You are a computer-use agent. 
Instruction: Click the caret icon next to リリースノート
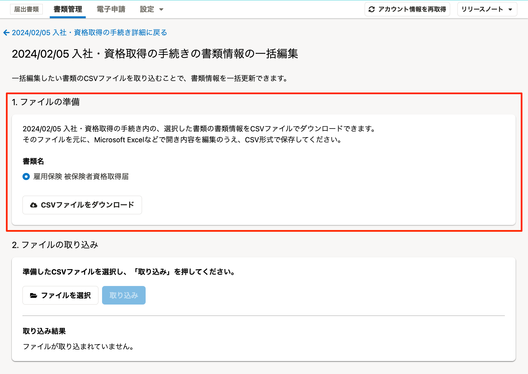511,9
